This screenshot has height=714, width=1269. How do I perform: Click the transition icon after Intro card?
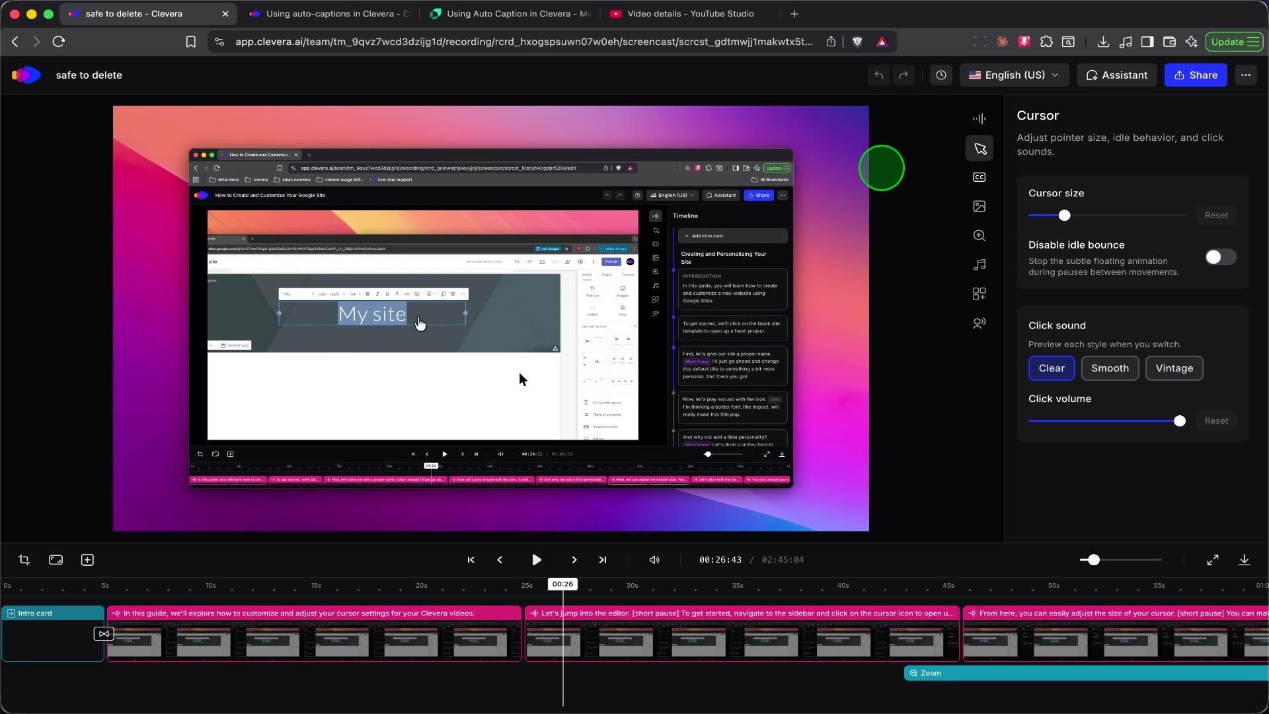coord(104,634)
